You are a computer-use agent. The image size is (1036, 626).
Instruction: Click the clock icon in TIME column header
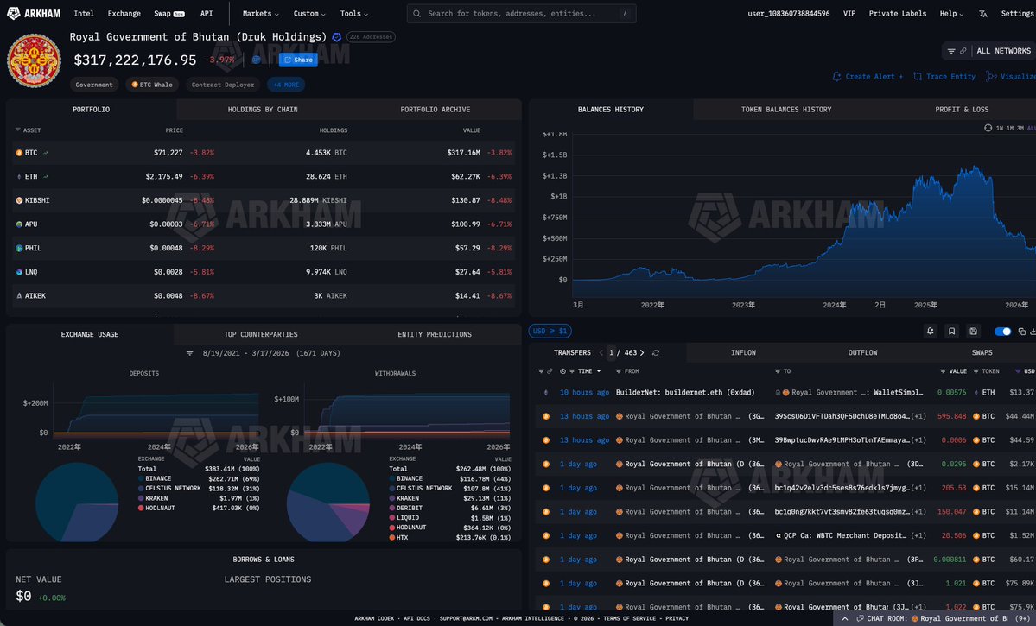562,371
